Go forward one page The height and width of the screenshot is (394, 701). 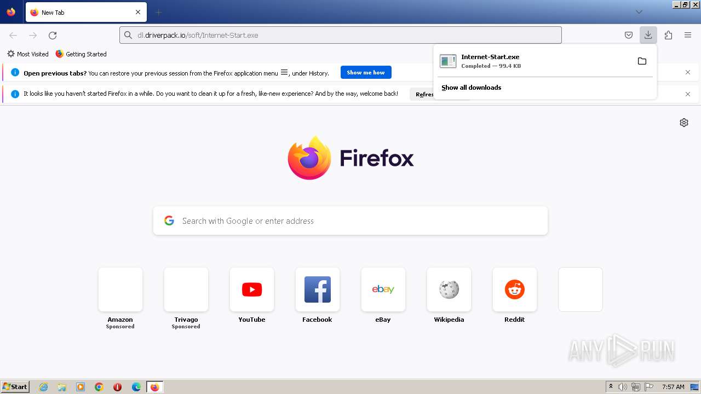33,35
